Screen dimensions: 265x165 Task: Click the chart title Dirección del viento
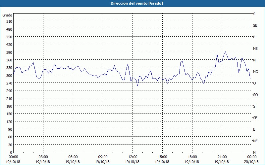pos(132,3)
